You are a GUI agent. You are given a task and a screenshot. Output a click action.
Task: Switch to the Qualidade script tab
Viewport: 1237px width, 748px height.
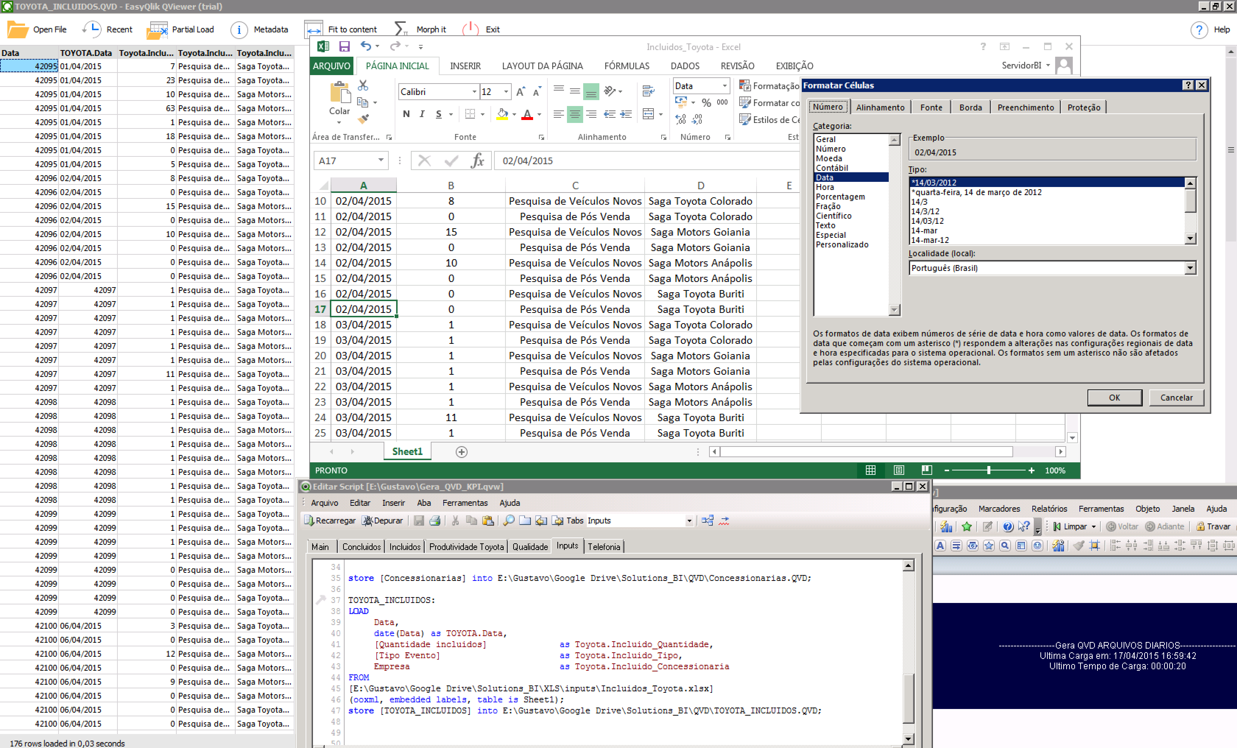coord(530,547)
